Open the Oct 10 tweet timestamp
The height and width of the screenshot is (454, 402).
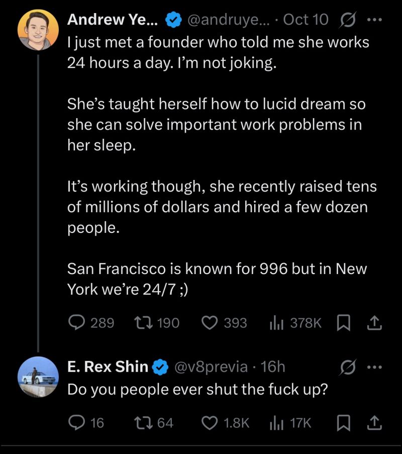coord(306,20)
